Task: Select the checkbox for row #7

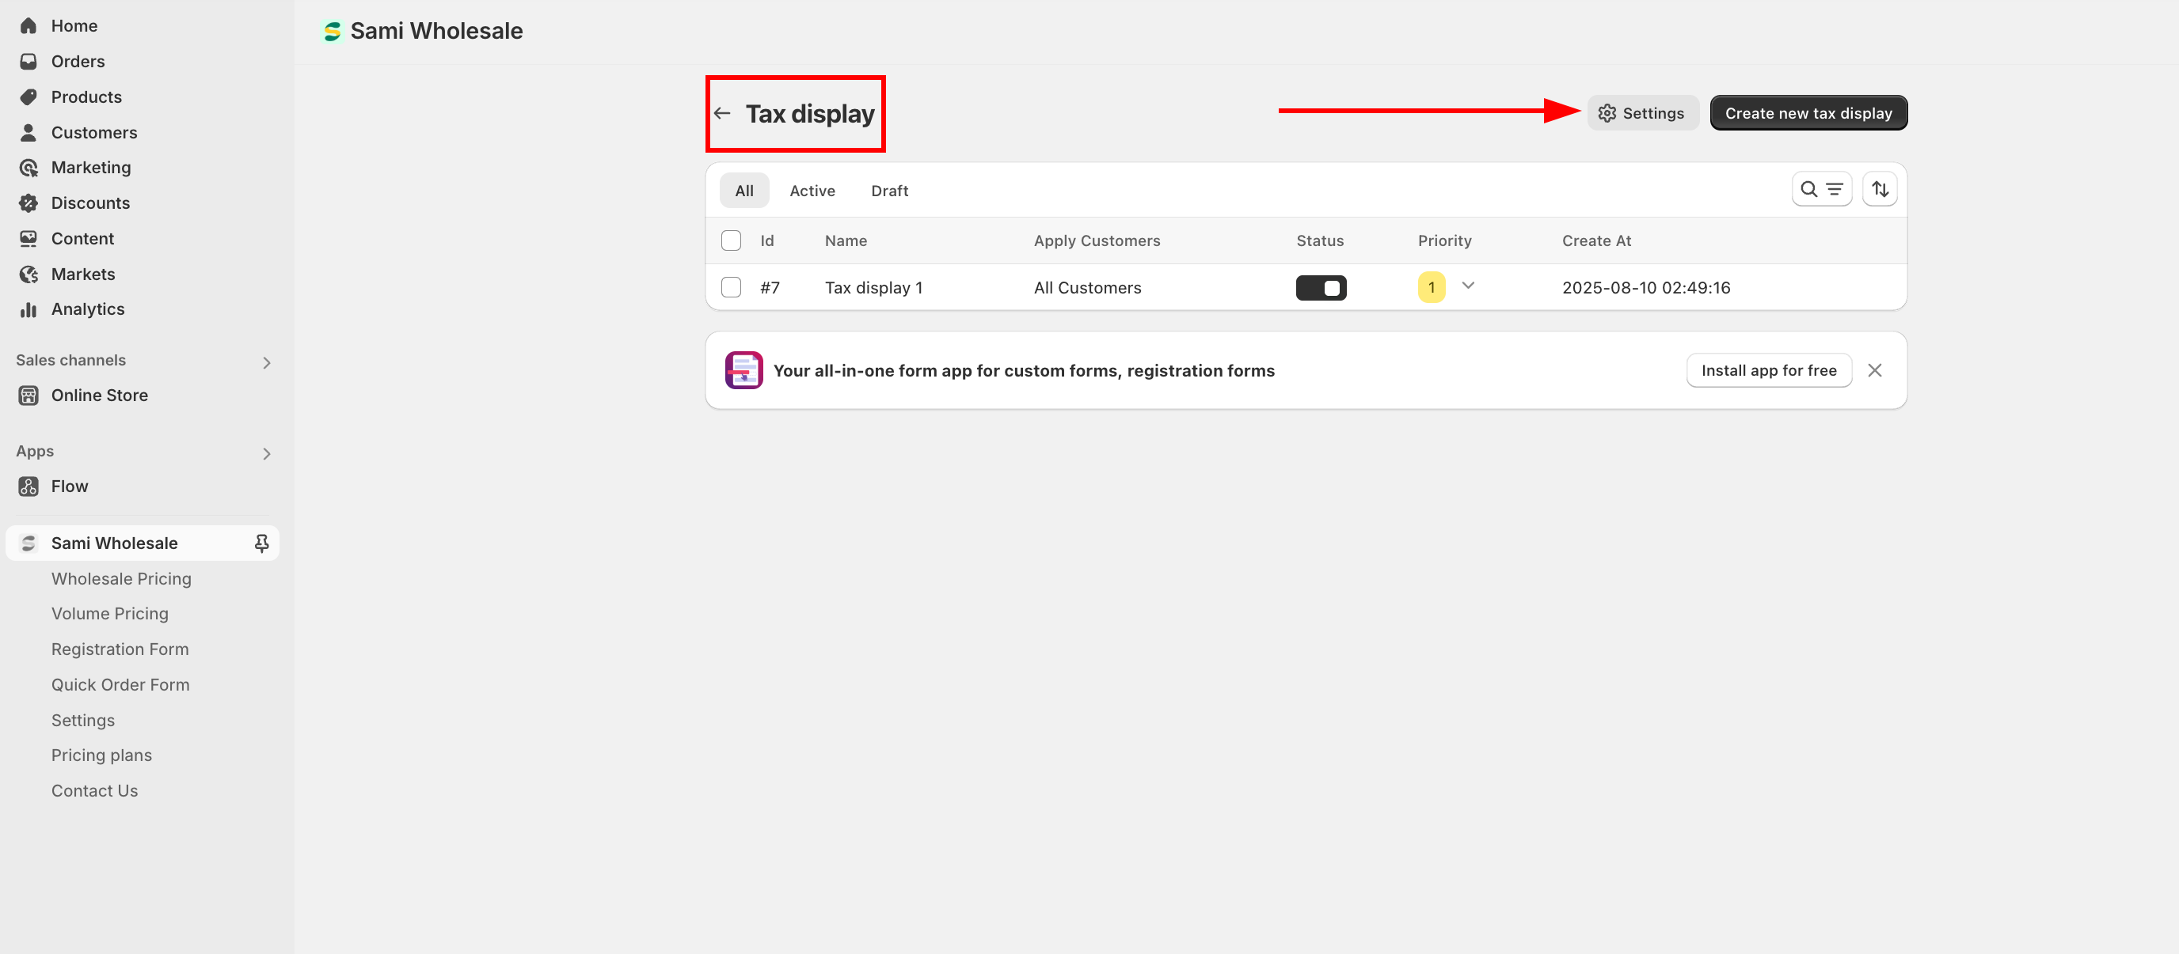Action: pos(731,287)
